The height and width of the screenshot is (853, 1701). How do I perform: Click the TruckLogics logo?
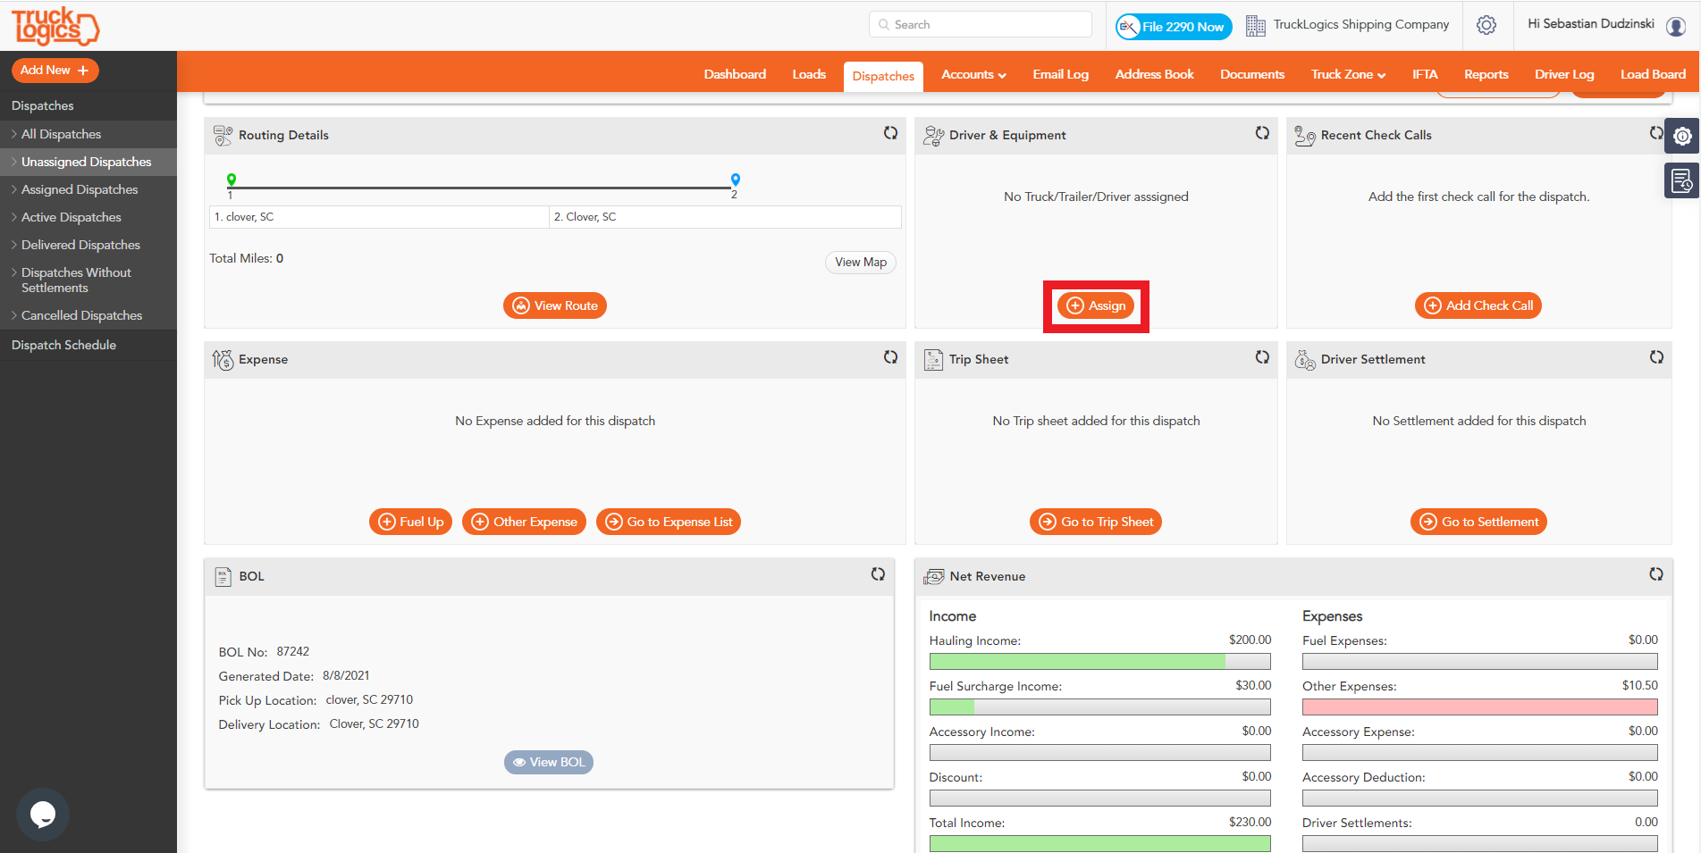55,26
